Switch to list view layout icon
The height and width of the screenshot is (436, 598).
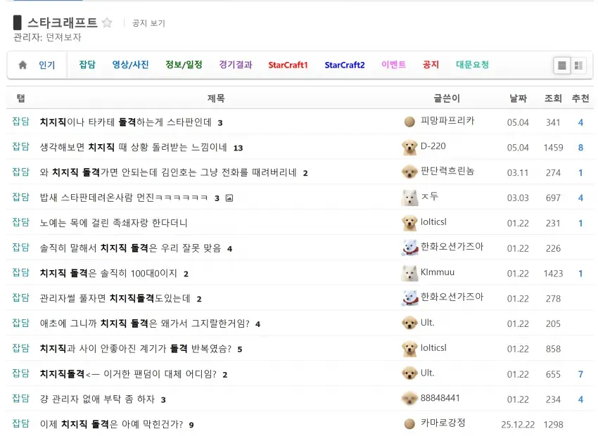(x=562, y=65)
